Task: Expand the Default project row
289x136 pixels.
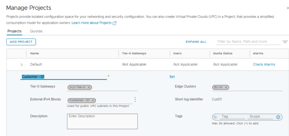Action: point(22,65)
